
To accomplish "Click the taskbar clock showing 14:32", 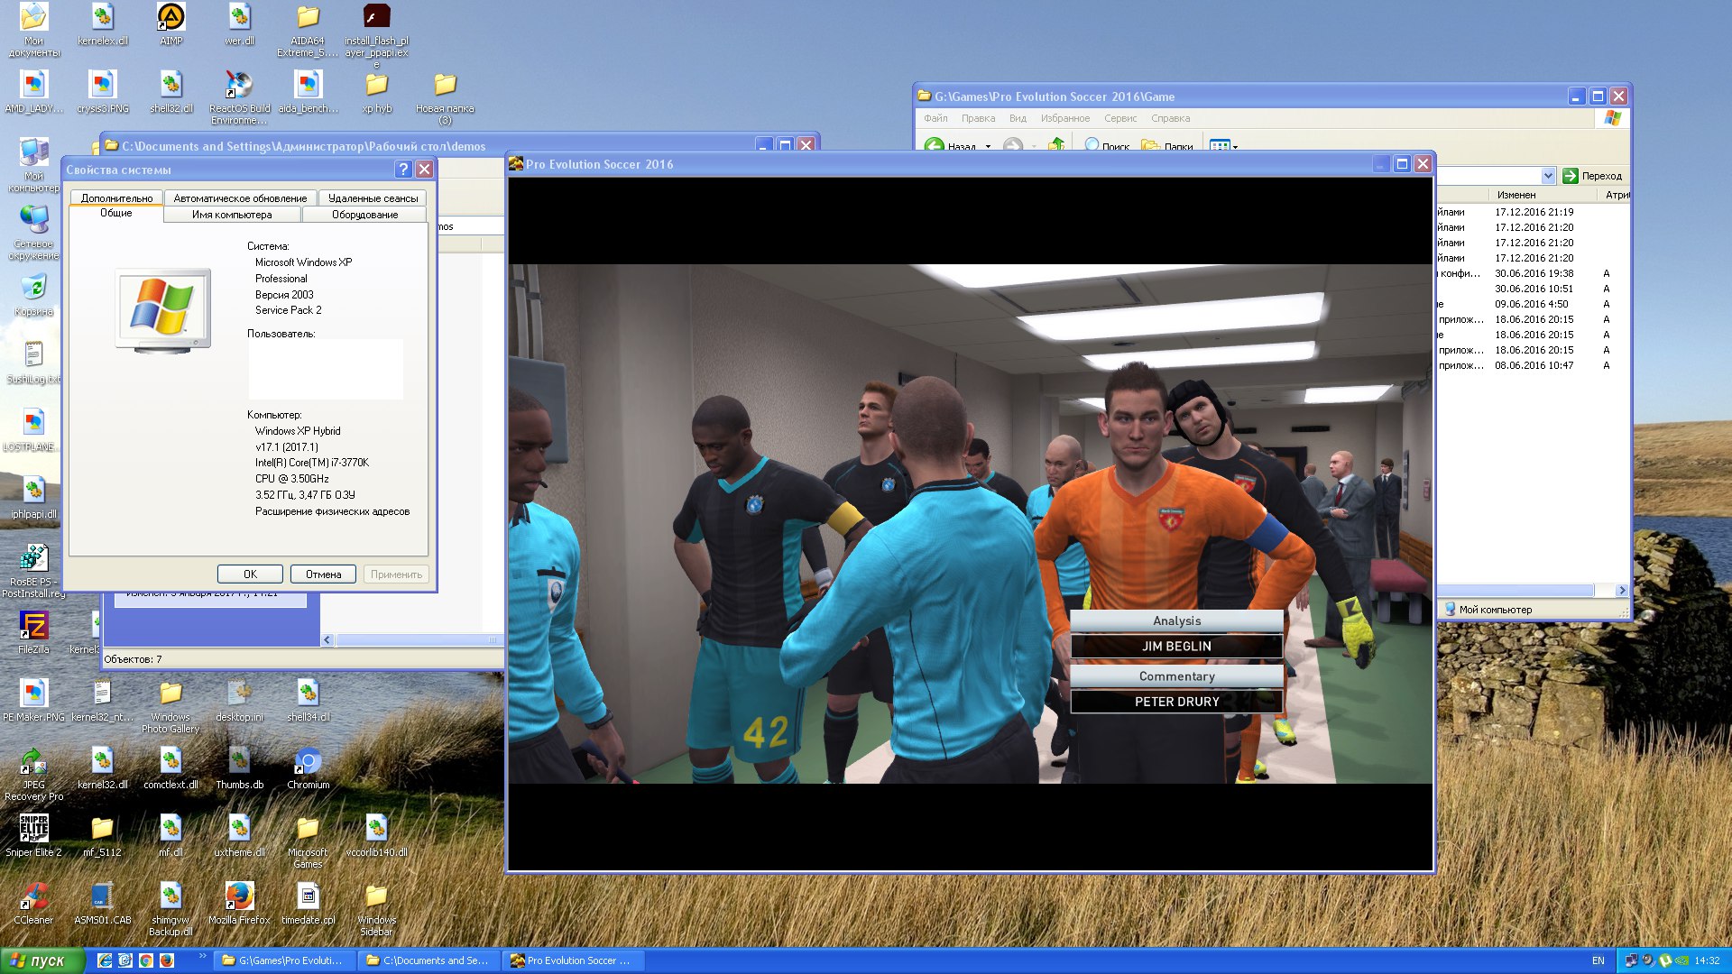I will [1707, 960].
